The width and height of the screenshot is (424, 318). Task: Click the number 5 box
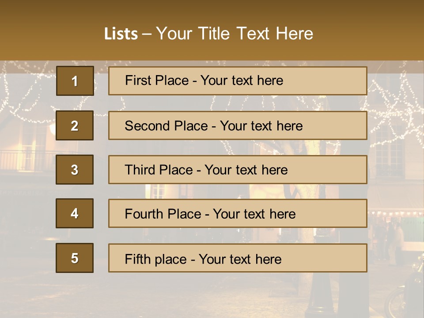[75, 258]
